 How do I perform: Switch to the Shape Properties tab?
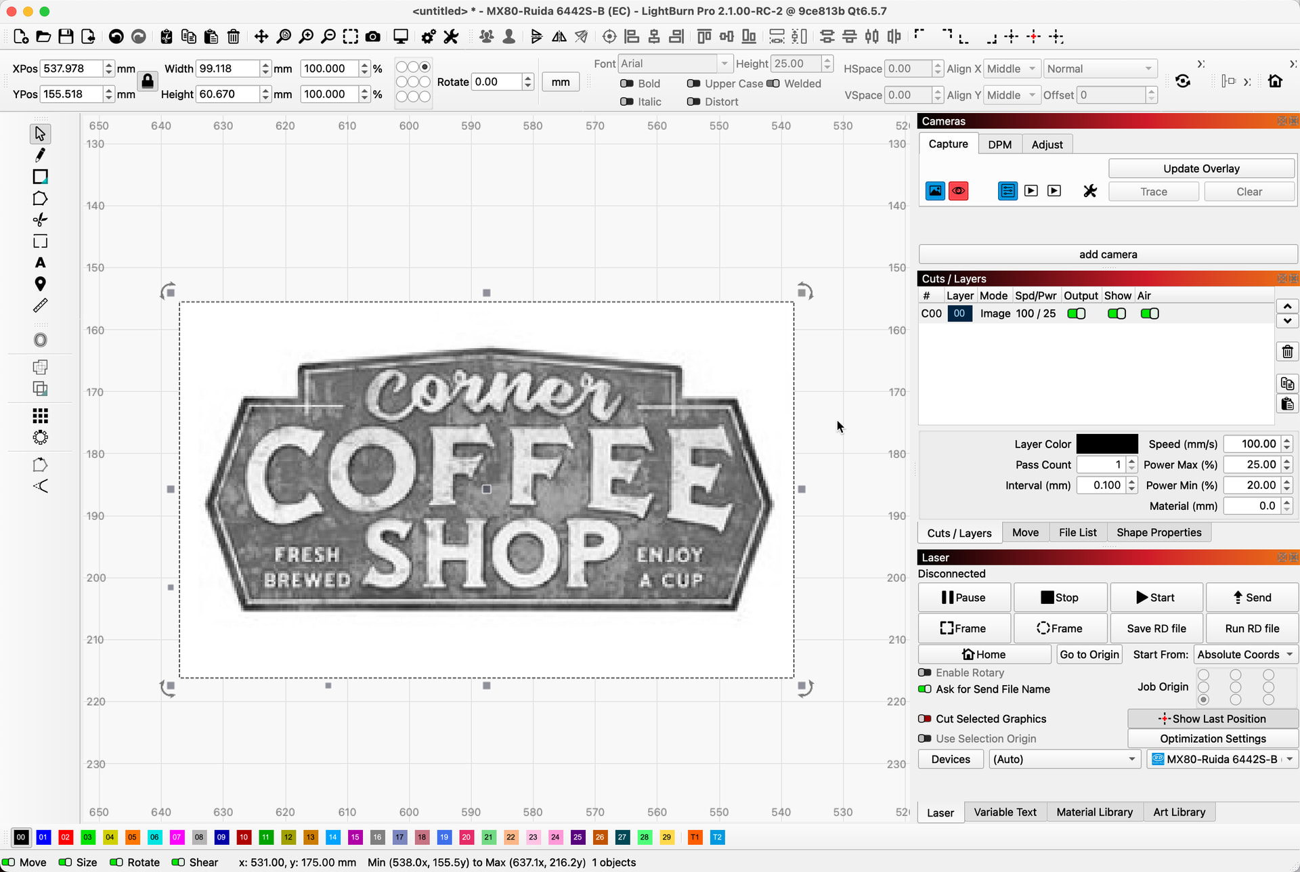click(x=1158, y=533)
